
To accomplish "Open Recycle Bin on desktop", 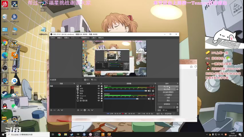I will coord(5,18).
